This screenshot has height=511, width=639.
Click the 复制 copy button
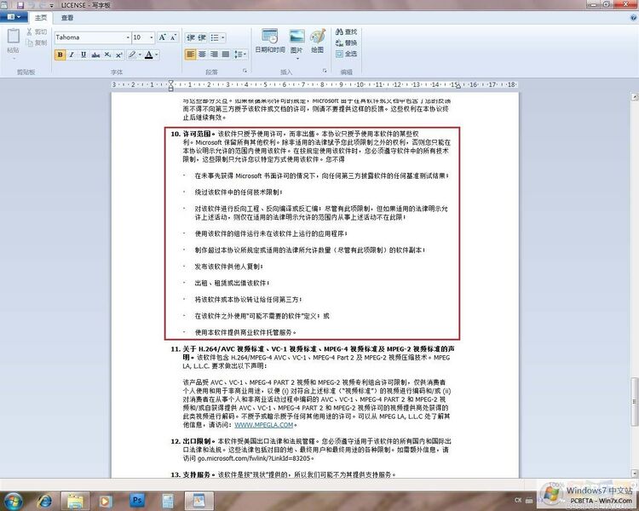coord(37,43)
